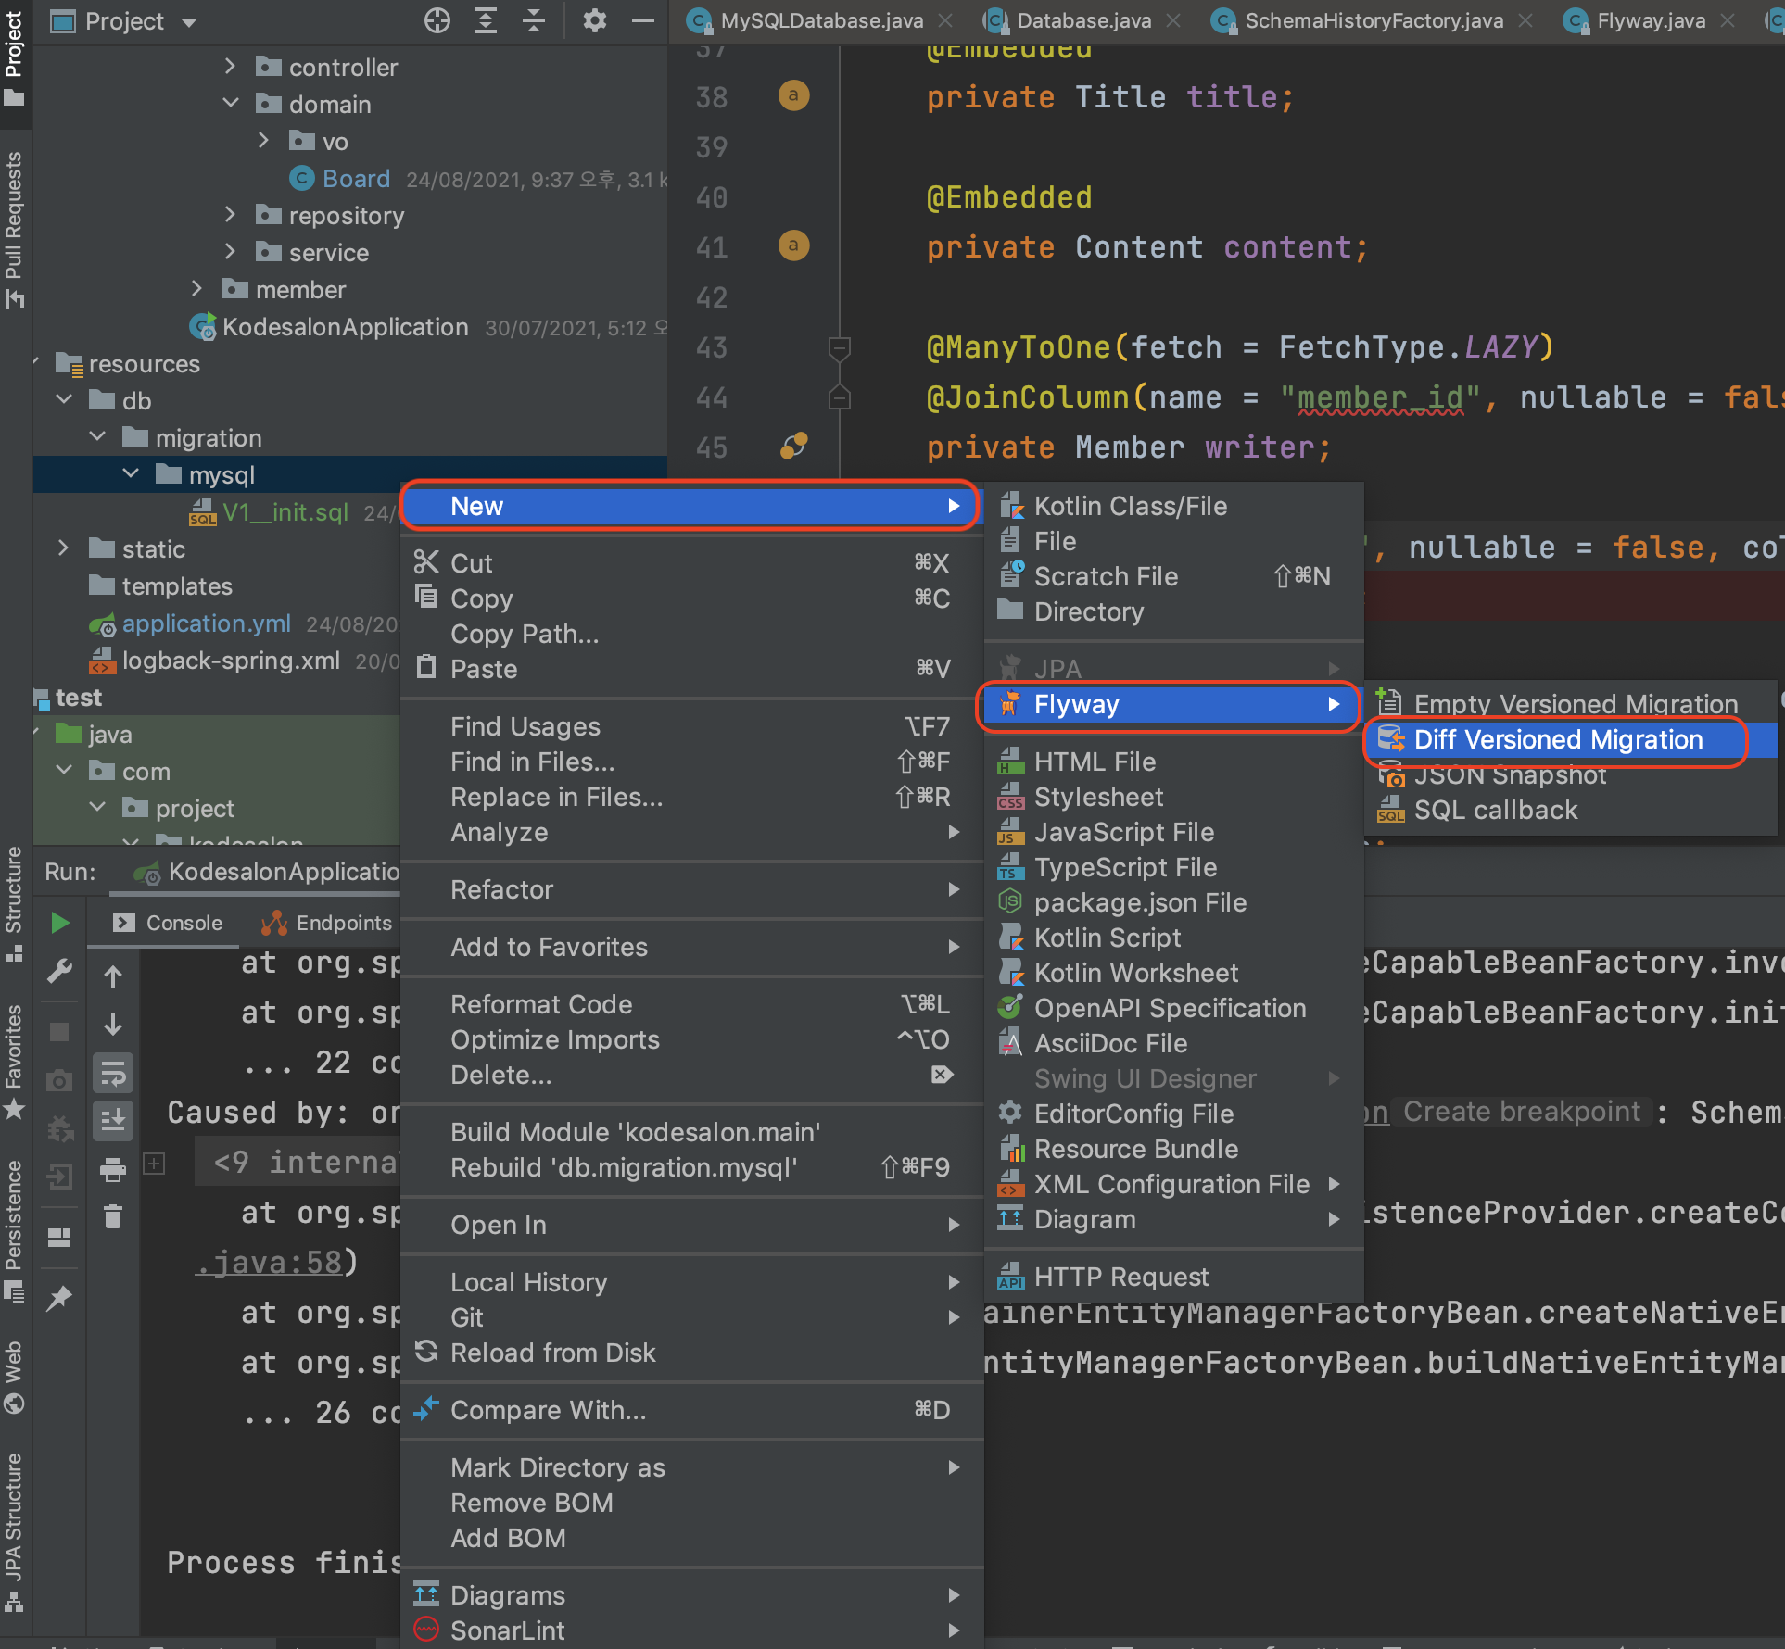Image resolution: width=1785 pixels, height=1649 pixels.
Task: Toggle Soft-Wrap icon in console toolbar
Action: coord(113,1074)
